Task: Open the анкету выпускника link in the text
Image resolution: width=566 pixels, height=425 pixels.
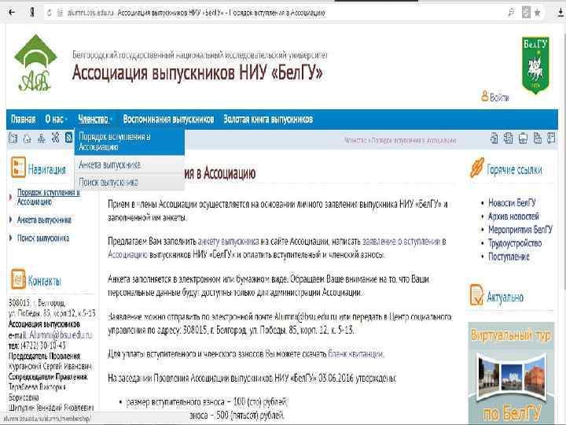Action: click(x=228, y=241)
